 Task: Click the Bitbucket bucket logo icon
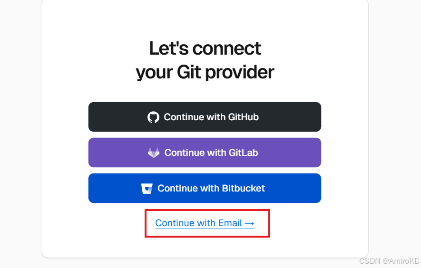coord(147,189)
